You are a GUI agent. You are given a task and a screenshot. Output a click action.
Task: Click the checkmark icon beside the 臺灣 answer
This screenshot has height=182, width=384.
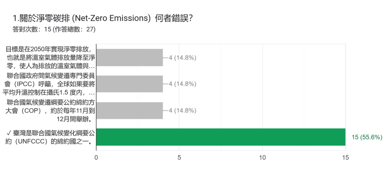click(x=9, y=133)
